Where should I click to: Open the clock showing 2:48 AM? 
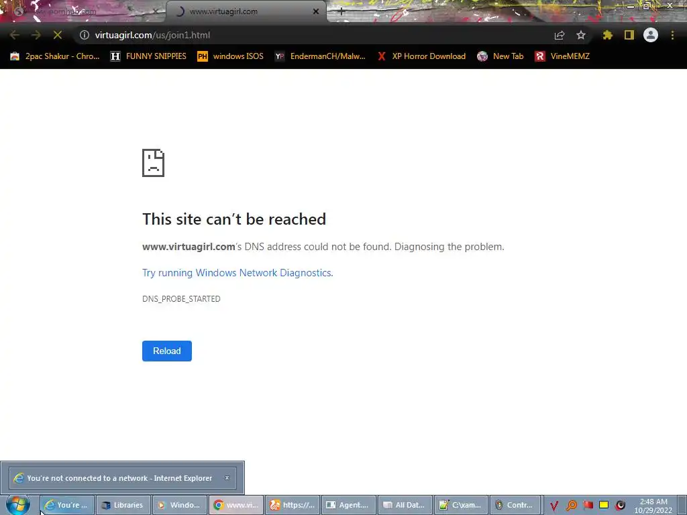pyautogui.click(x=653, y=506)
